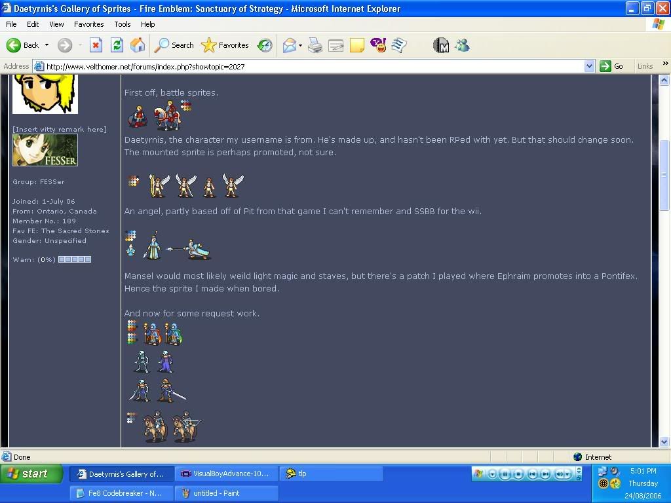Viewport: 671px width, 503px height.
Task: Open the volume dropdown arrow in Media Player deskband
Action: point(567,474)
